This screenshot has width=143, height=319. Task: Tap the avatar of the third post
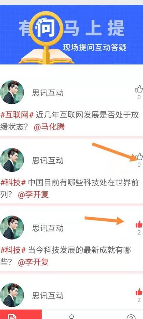point(12,227)
